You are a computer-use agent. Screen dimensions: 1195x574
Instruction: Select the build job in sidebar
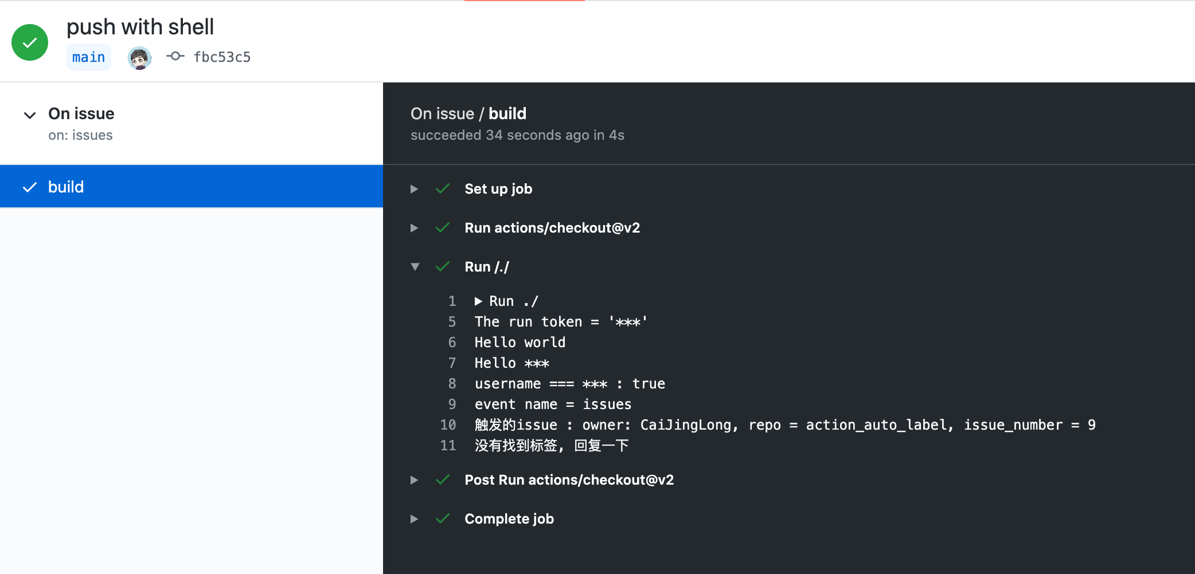[192, 187]
